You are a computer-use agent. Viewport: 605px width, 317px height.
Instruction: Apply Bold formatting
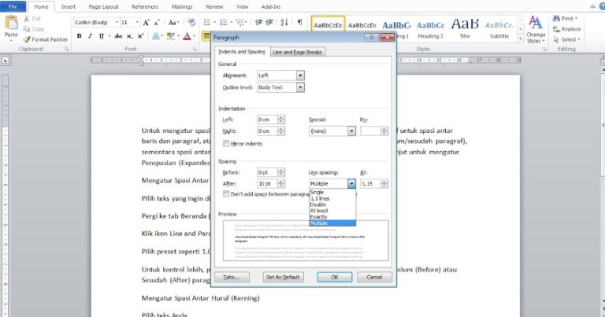click(x=79, y=36)
